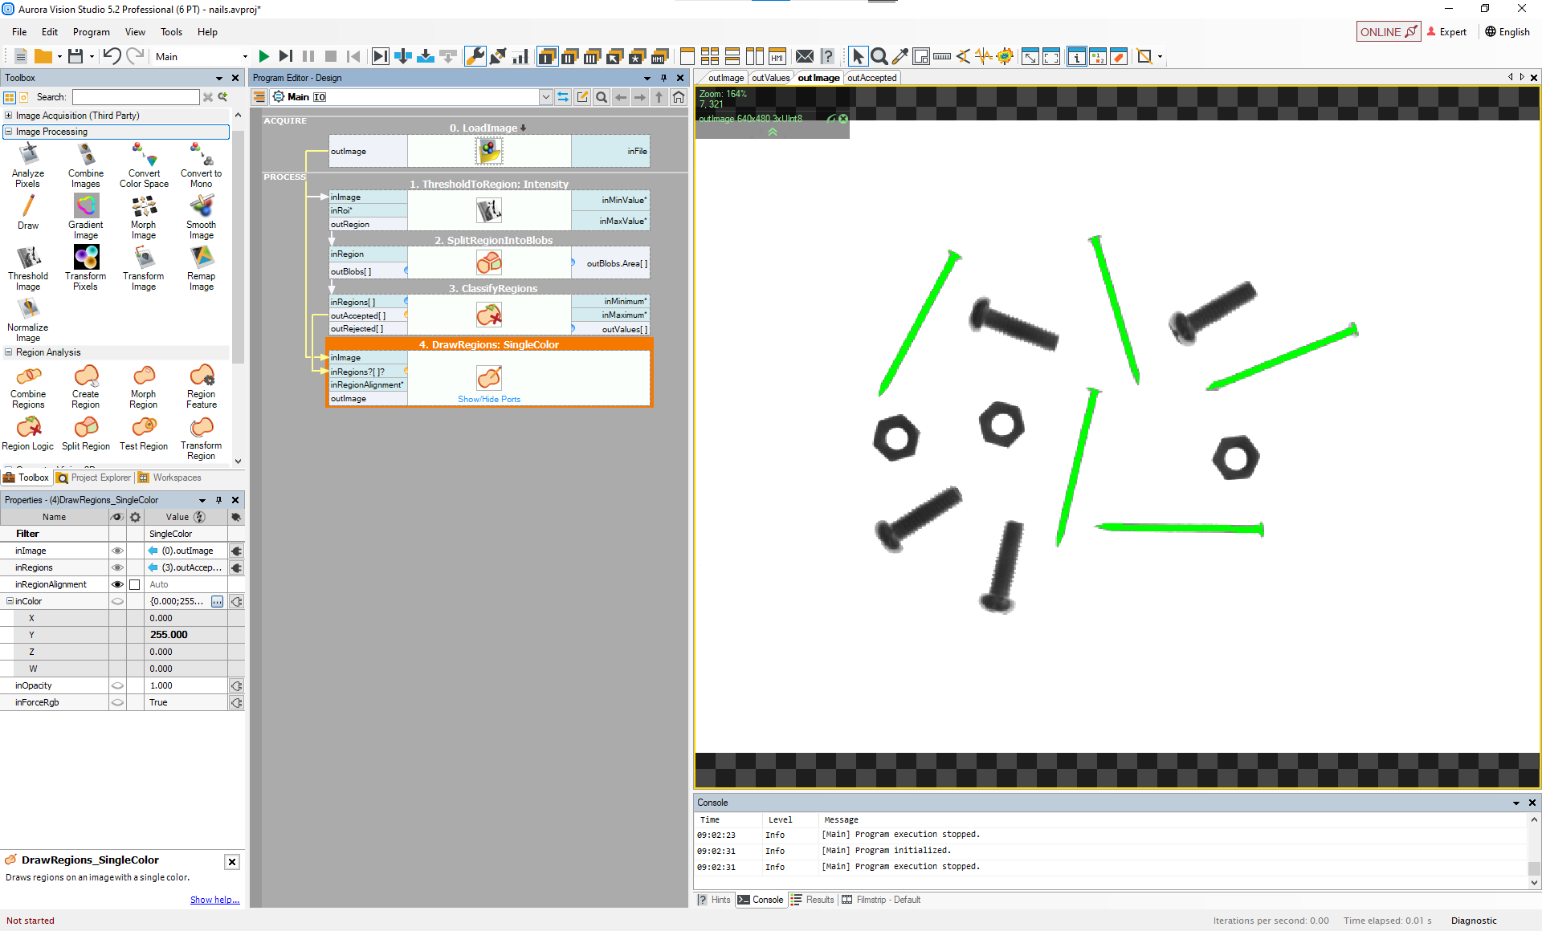Toggle inRegionAlignment Auto checkbox
This screenshot has width=1542, height=931.
pyautogui.click(x=135, y=584)
